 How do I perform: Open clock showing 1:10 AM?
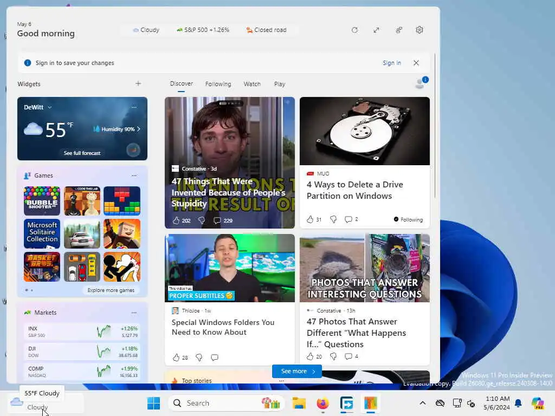click(x=497, y=403)
